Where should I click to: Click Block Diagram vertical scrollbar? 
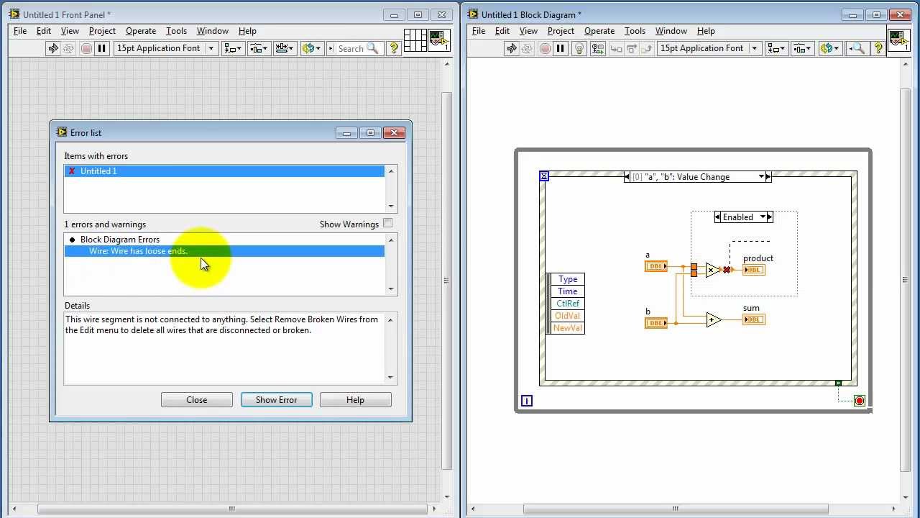tap(905, 281)
